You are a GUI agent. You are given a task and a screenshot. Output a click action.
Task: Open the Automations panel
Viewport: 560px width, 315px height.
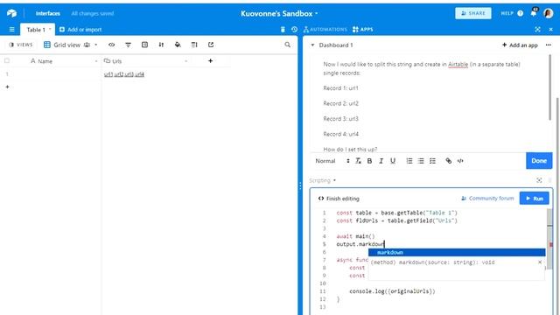pyautogui.click(x=325, y=29)
